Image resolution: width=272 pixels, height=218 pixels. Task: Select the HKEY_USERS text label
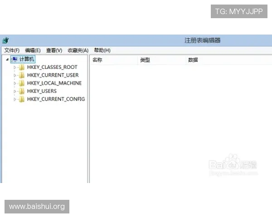click(x=42, y=91)
